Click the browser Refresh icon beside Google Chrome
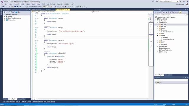Screen dimensions: 189x106 coord(40,6)
